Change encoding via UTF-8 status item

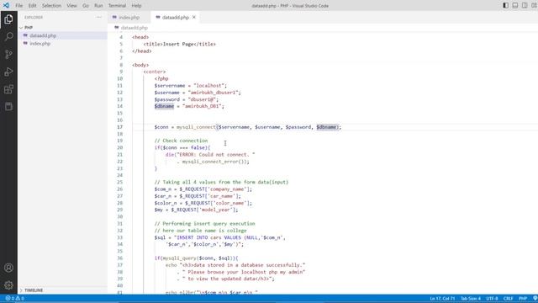[492, 298]
